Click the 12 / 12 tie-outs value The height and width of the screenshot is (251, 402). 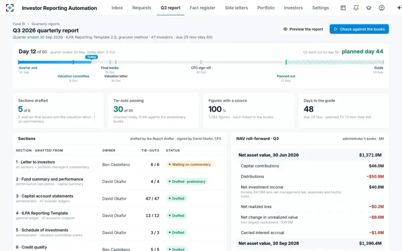point(152,216)
